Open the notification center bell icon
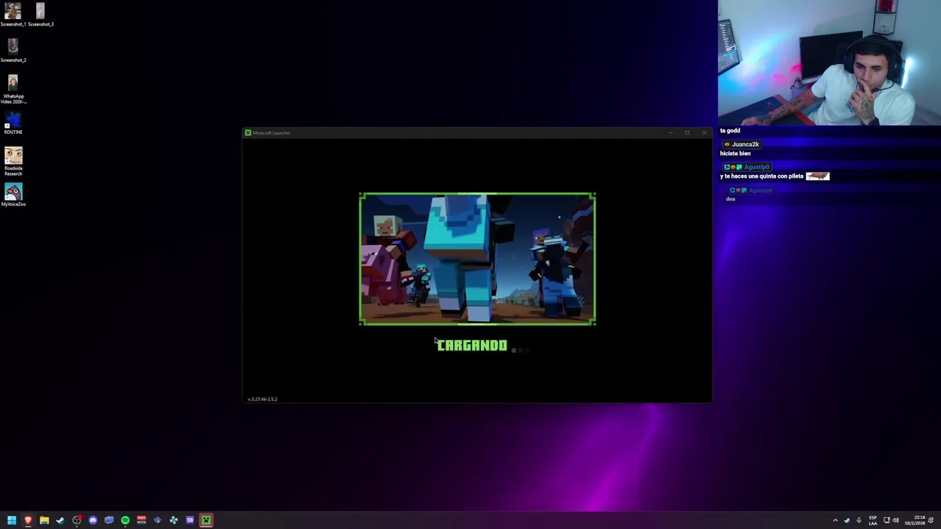The image size is (941, 529). 931,520
